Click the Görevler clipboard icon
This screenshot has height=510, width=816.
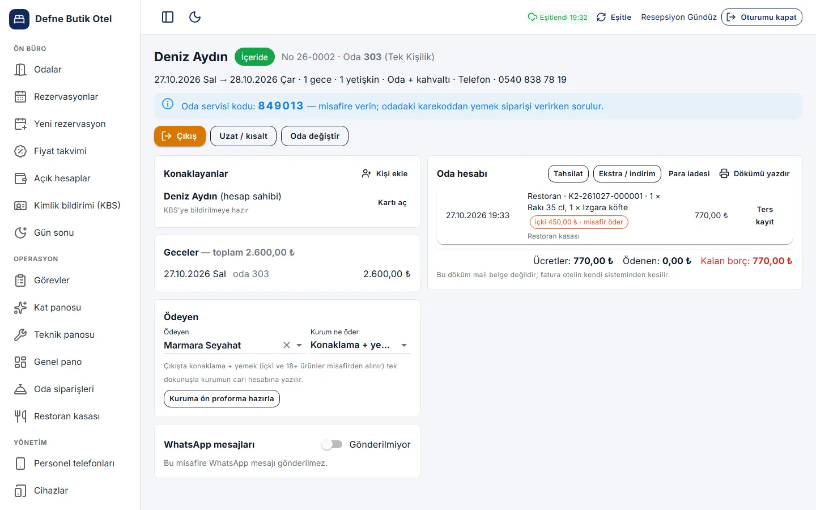click(20, 280)
